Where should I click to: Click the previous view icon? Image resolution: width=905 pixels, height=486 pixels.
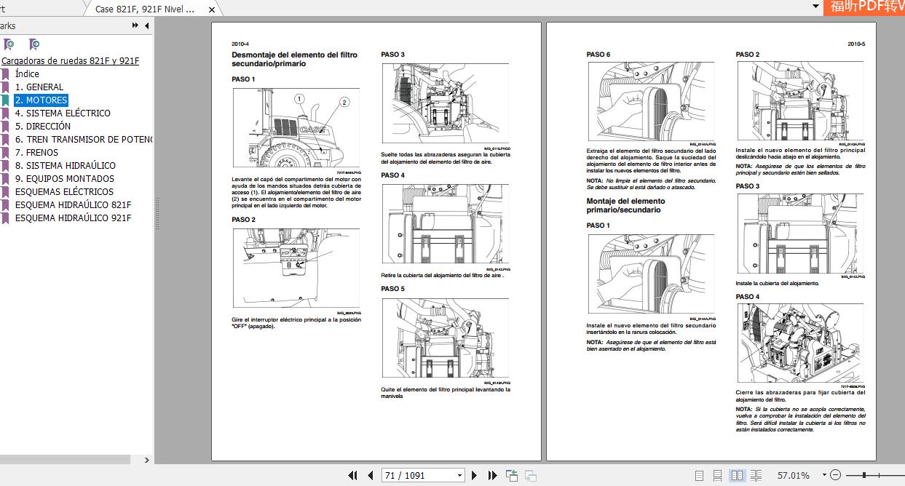point(513,476)
